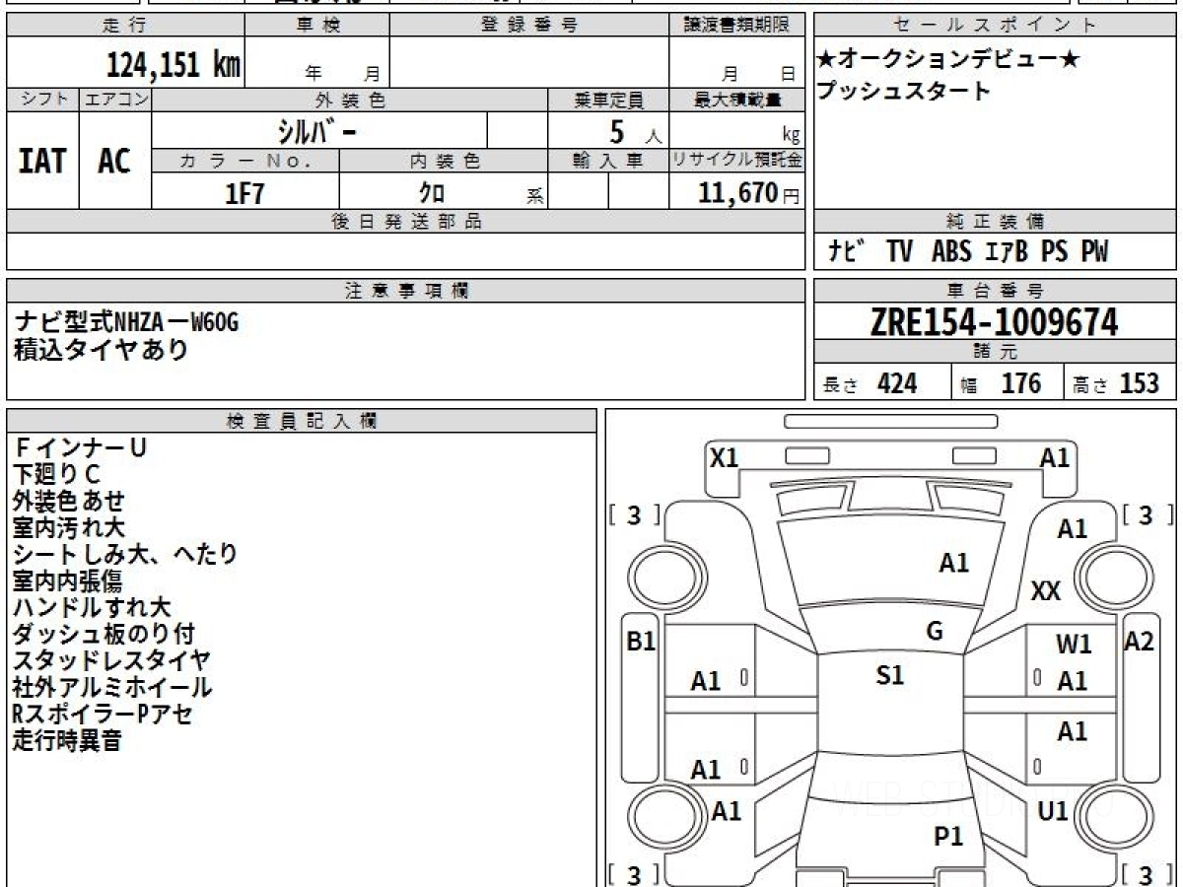Image resolution: width=1183 pixels, height=887 pixels.
Task: Click the PS equipment entry
Action: [1055, 252]
